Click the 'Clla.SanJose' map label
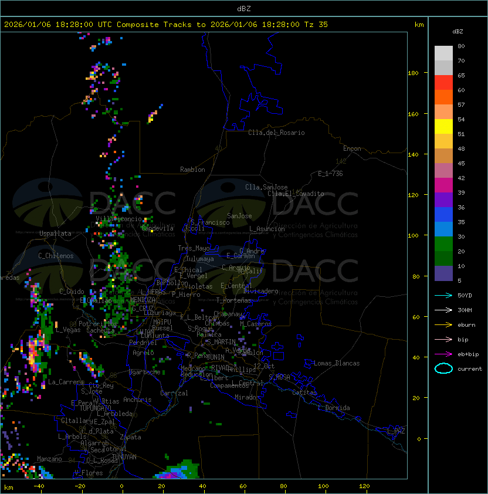This screenshot has width=488, height=494. (266, 187)
